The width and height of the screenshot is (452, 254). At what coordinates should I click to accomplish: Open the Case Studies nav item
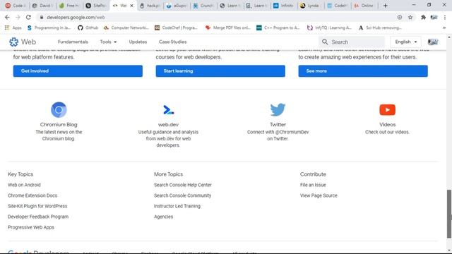pos(172,42)
